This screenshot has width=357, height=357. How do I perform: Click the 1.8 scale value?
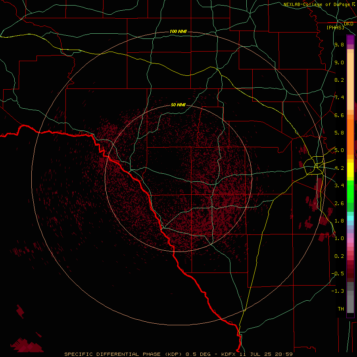pos(339,221)
